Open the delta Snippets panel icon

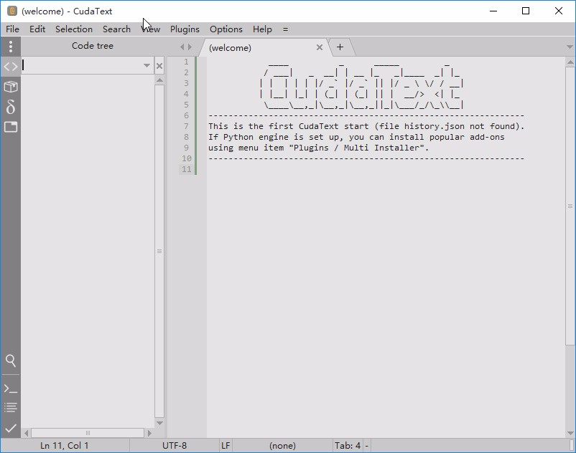11,107
